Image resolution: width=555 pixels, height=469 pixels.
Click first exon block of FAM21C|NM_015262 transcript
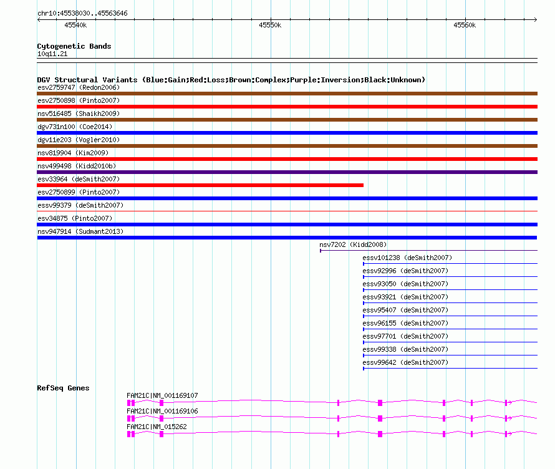[129, 434]
